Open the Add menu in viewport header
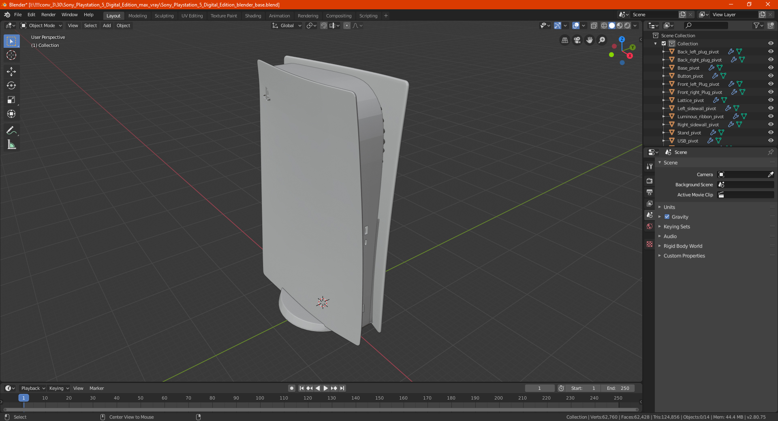This screenshot has height=421, width=778. point(107,26)
